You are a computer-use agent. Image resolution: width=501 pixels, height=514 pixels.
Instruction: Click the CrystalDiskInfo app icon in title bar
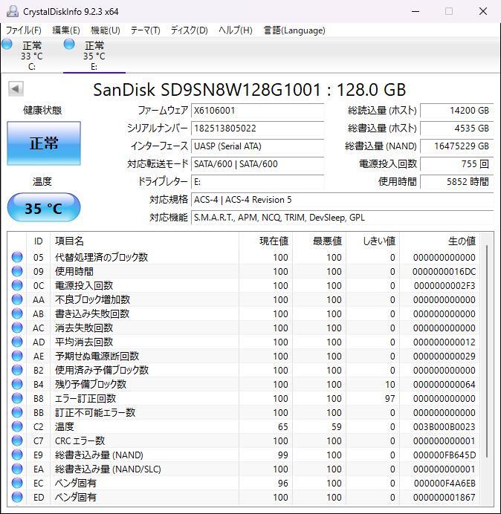pos(13,11)
